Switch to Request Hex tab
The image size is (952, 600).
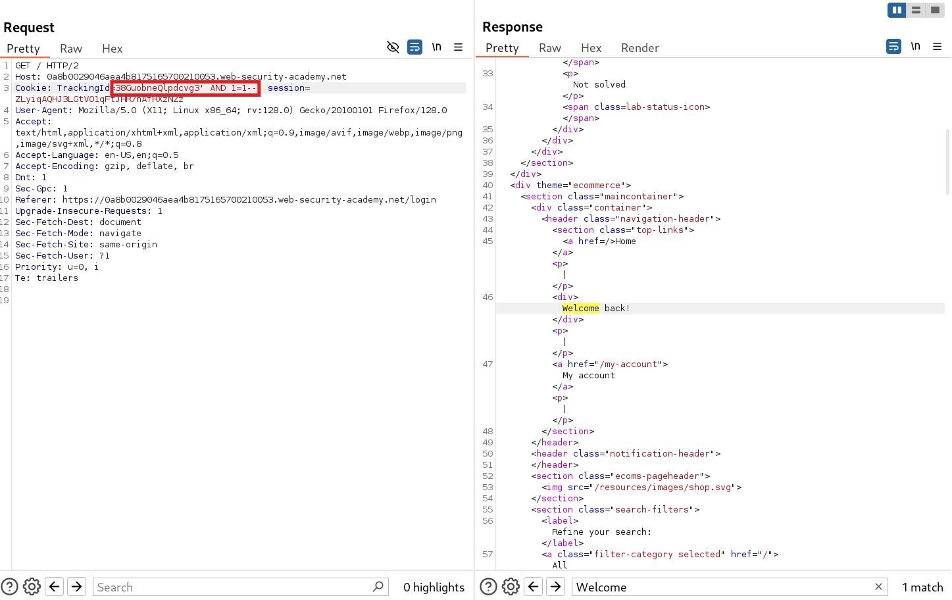113,49
